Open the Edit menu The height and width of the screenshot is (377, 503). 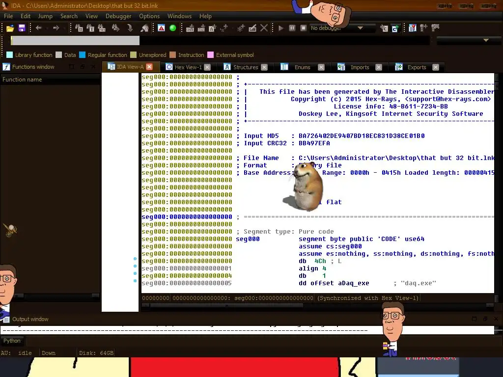click(26, 16)
